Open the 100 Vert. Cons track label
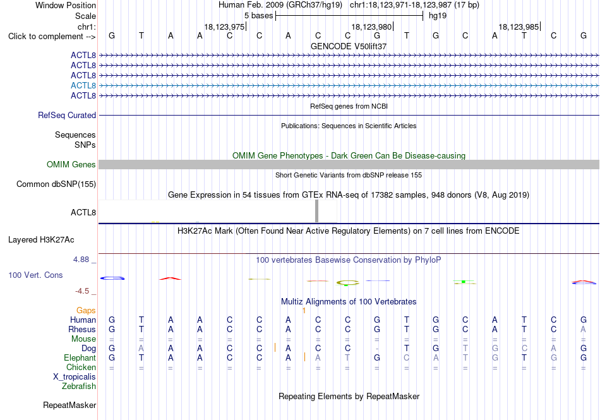 (35, 275)
